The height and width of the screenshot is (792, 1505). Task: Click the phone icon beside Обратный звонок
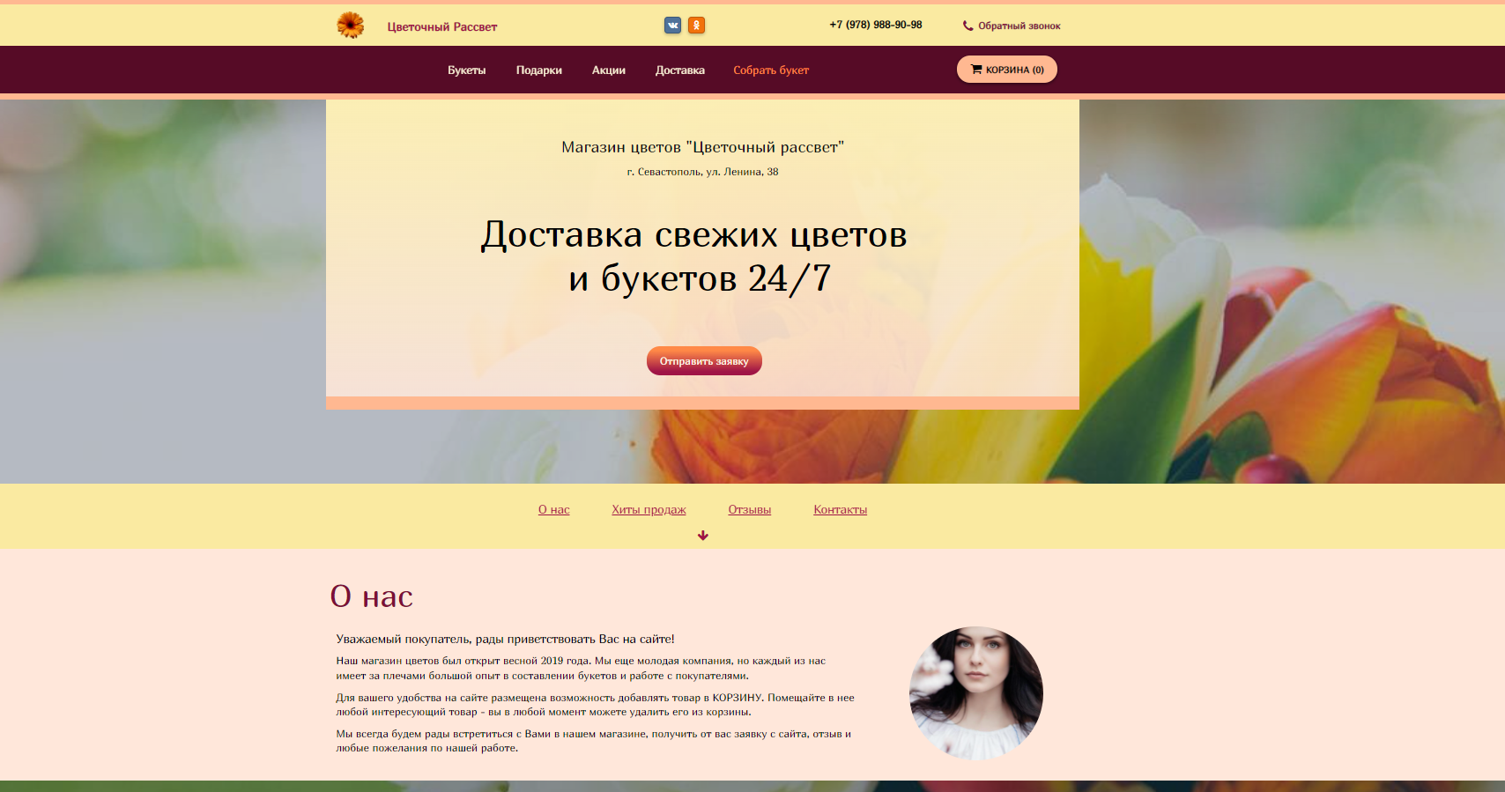click(x=967, y=26)
